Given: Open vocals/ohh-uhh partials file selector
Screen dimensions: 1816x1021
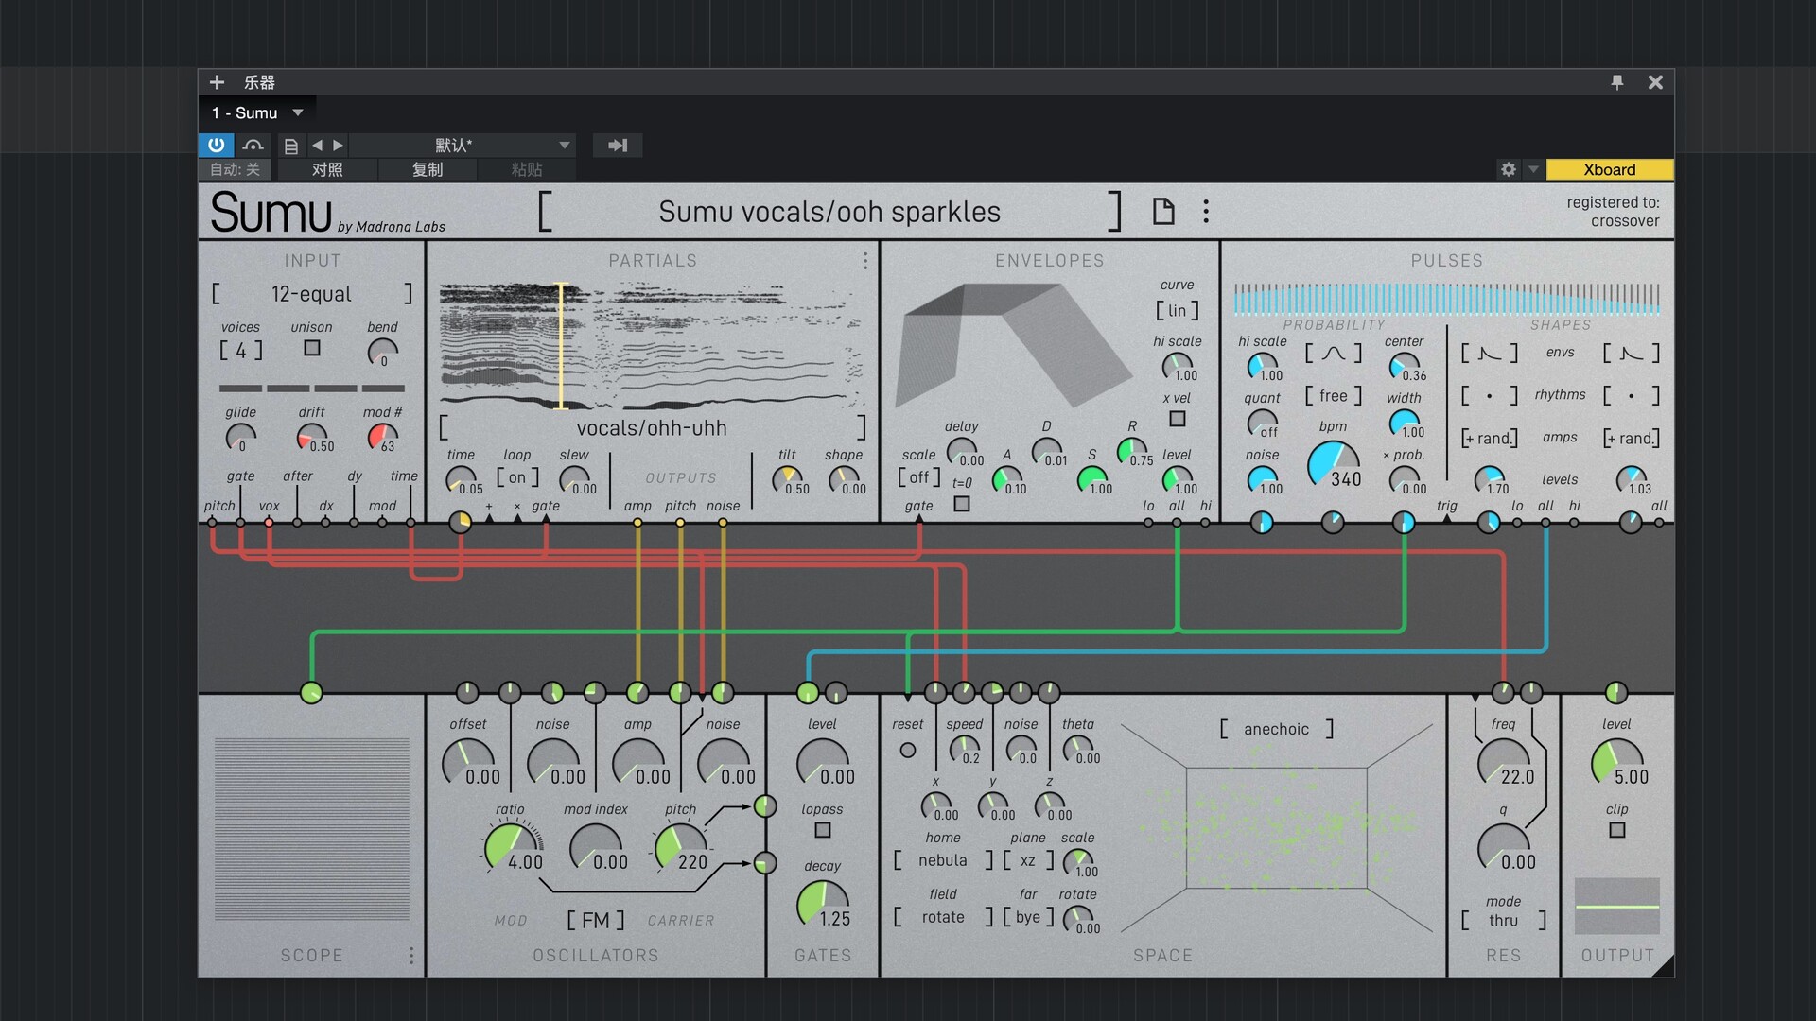Looking at the screenshot, I should click(x=652, y=428).
